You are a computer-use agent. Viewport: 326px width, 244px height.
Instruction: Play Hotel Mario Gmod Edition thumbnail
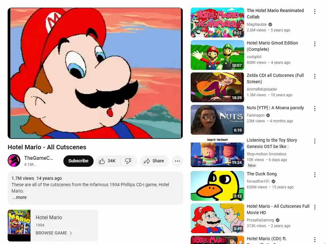(217, 55)
